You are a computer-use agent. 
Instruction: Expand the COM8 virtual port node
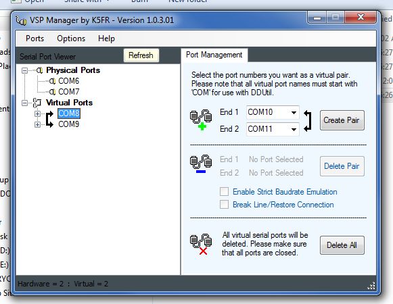click(38, 113)
